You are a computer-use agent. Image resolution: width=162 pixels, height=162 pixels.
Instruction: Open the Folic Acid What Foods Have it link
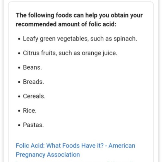pos(60,145)
